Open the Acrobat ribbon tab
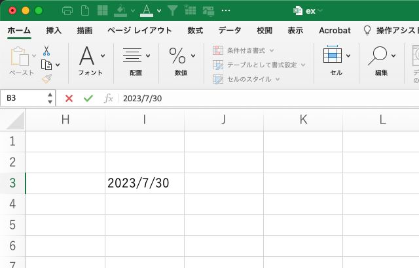 coord(335,30)
